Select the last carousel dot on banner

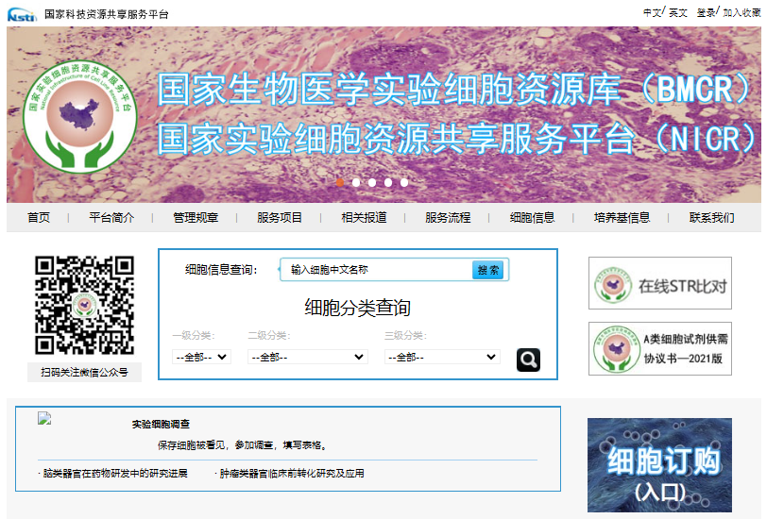tap(404, 182)
